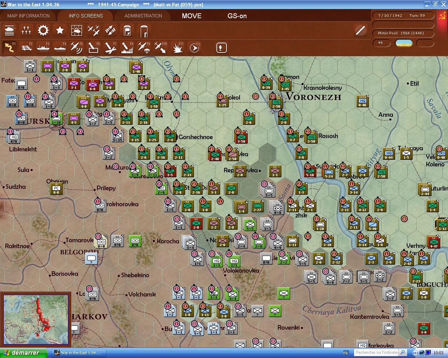
Task: Open the Map Information tab
Action: point(28,16)
